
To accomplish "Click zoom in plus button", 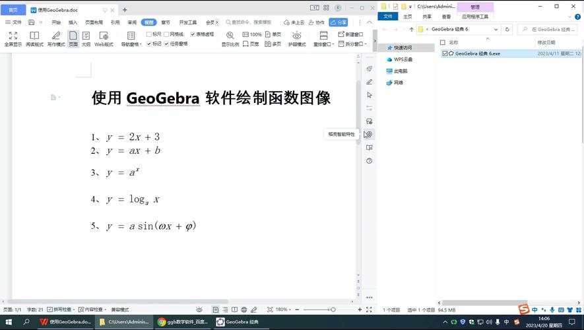I will click(x=360, y=310).
